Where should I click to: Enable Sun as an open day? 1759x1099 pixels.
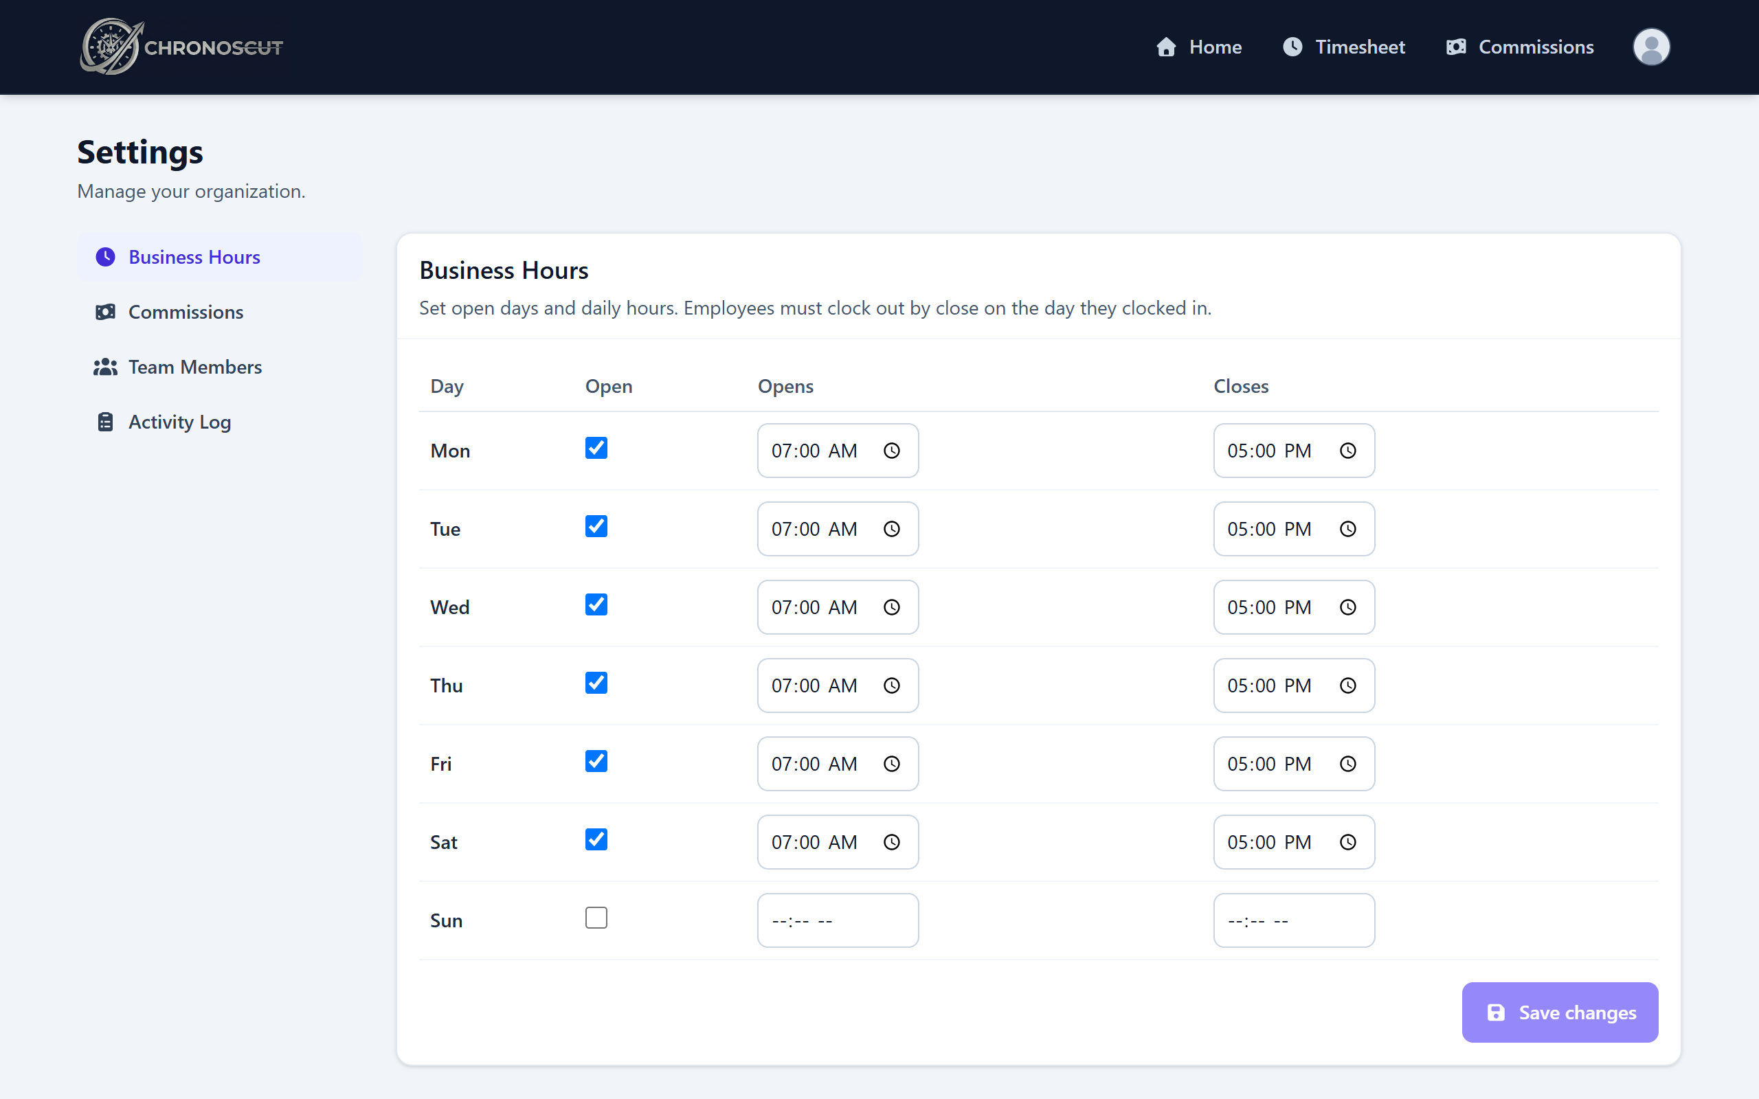(596, 918)
